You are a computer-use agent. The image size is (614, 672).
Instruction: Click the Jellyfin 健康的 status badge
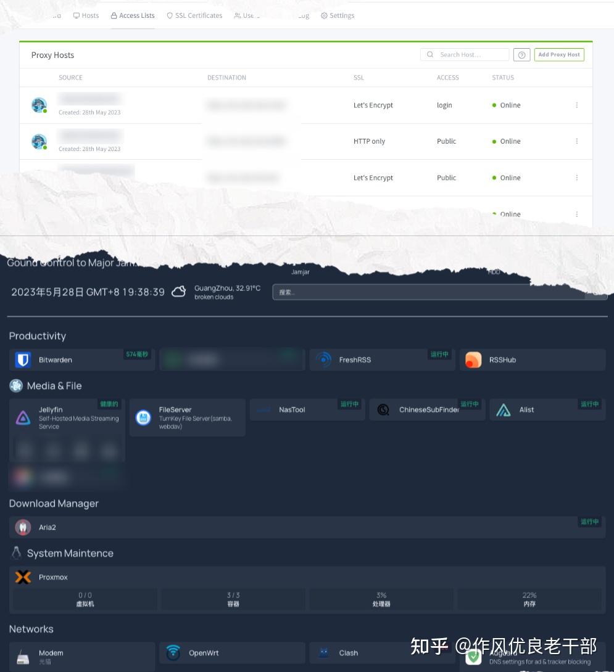point(109,404)
